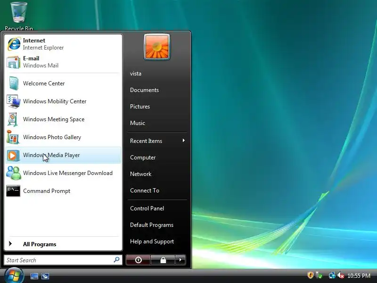This screenshot has width=377, height=283.
Task: Click the 'Windows Live Messenger Download' label
Action: click(x=68, y=173)
